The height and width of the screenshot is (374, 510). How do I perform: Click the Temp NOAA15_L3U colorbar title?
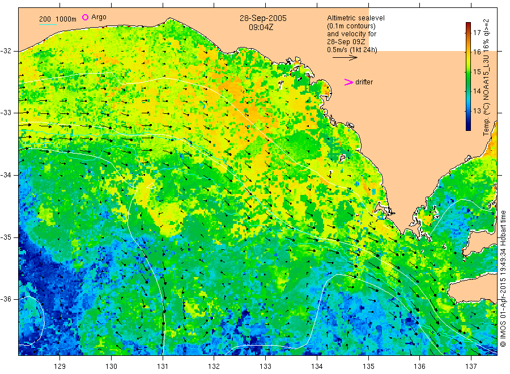click(486, 78)
